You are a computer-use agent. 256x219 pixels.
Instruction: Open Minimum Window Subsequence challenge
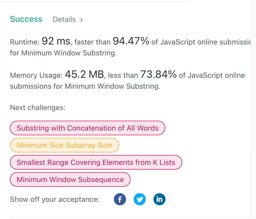70,179
